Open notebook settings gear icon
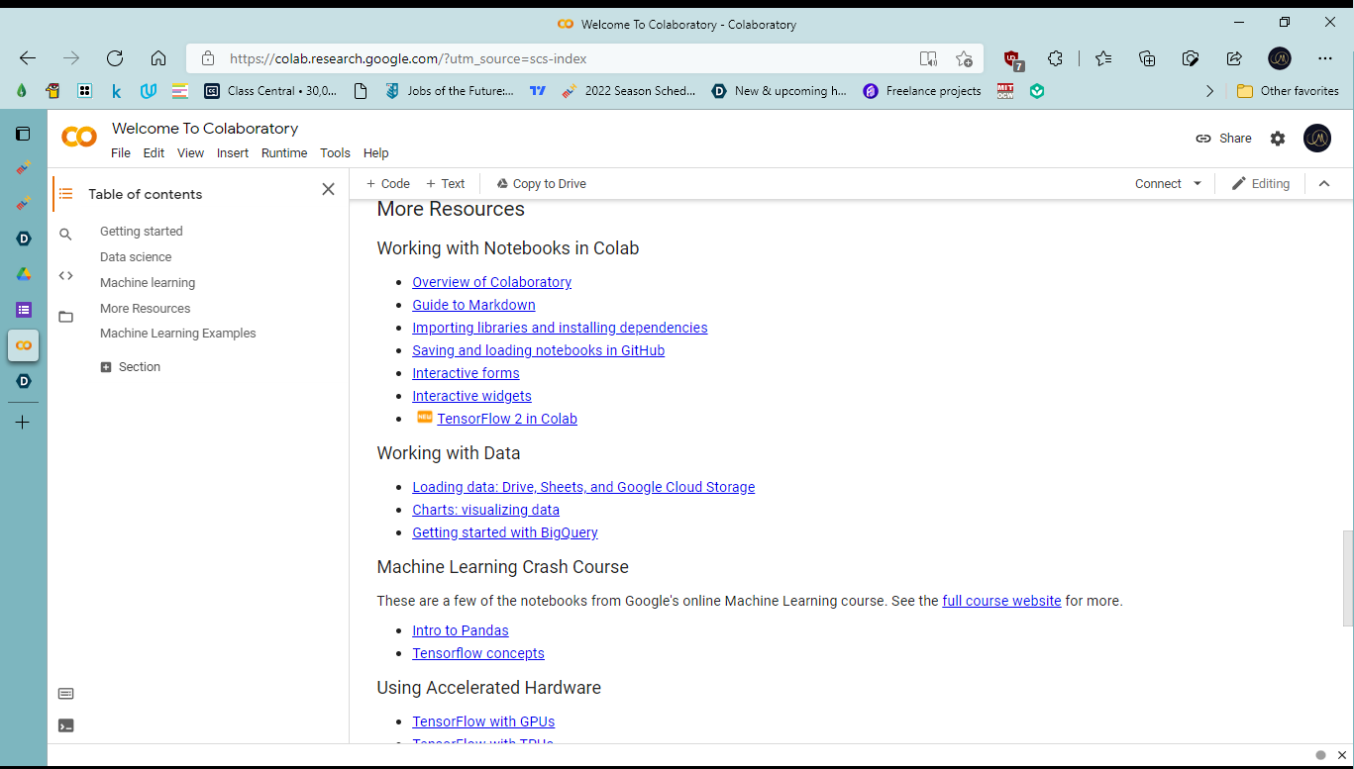The height and width of the screenshot is (769, 1354). pos(1278,139)
